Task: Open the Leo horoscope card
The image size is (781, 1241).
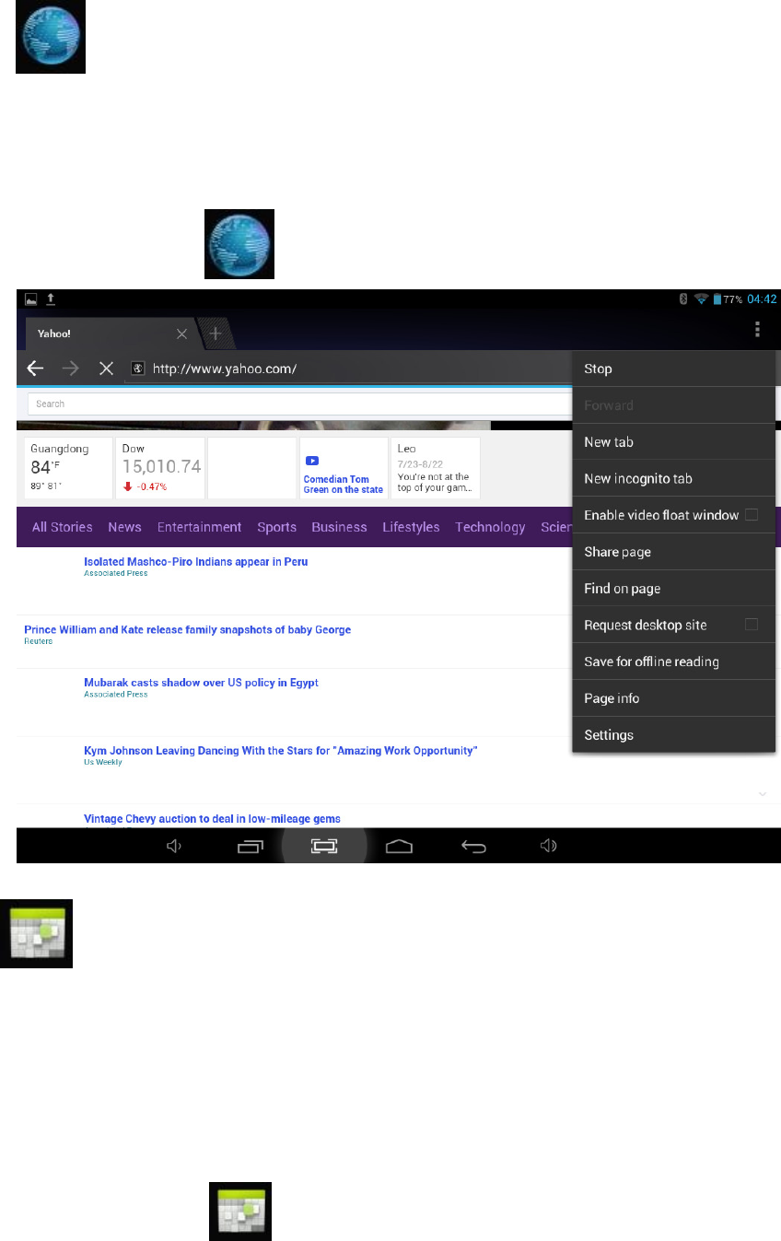Action: (x=436, y=468)
